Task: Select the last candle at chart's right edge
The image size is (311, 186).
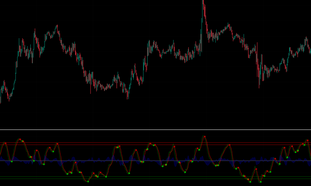Action: (309, 49)
